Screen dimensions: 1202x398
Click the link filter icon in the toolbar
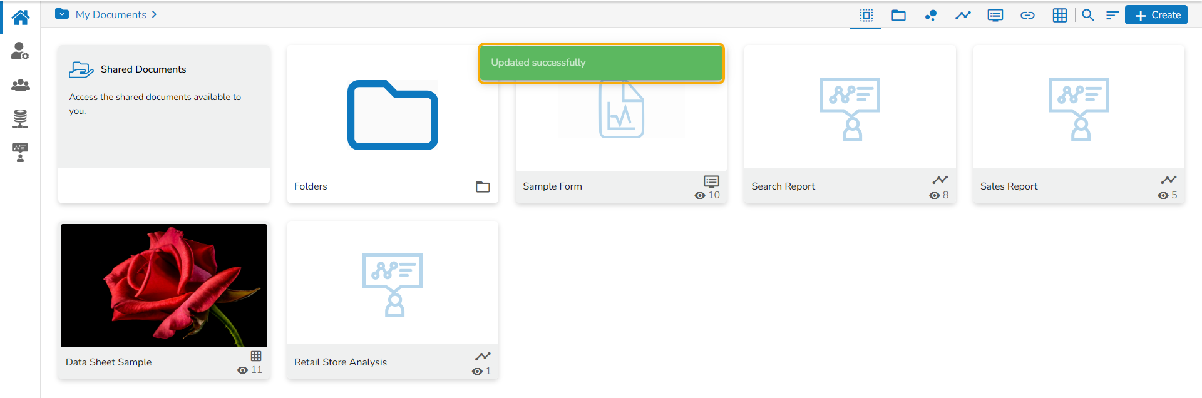(1027, 15)
